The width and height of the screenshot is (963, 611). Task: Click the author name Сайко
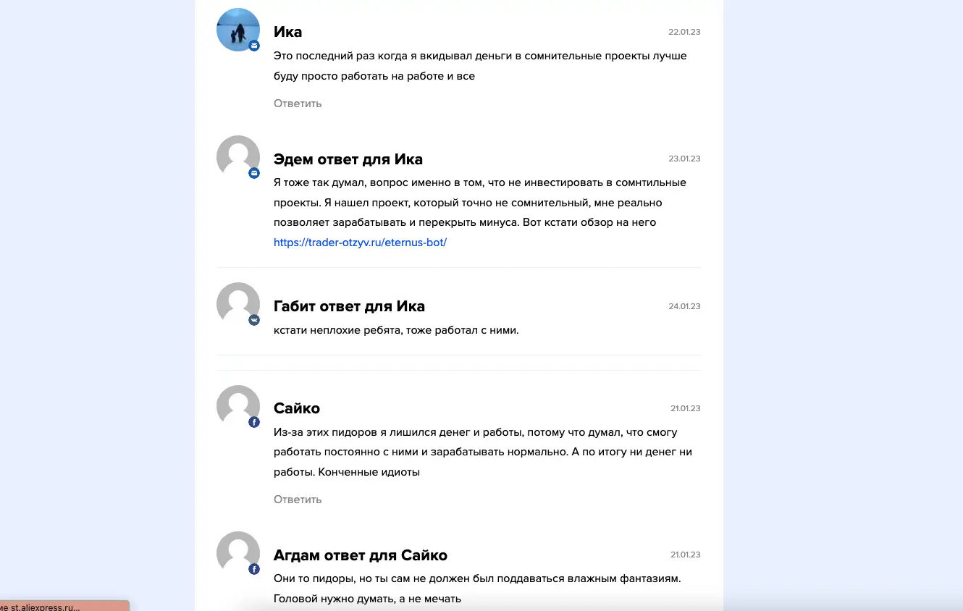(297, 408)
